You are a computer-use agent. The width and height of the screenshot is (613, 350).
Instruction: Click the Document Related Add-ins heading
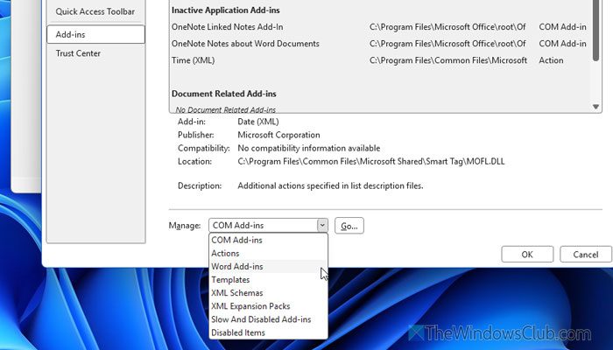pos(224,94)
